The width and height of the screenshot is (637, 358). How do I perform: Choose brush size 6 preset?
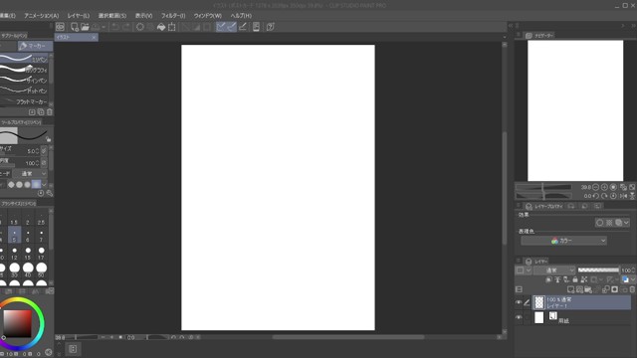tap(28, 236)
